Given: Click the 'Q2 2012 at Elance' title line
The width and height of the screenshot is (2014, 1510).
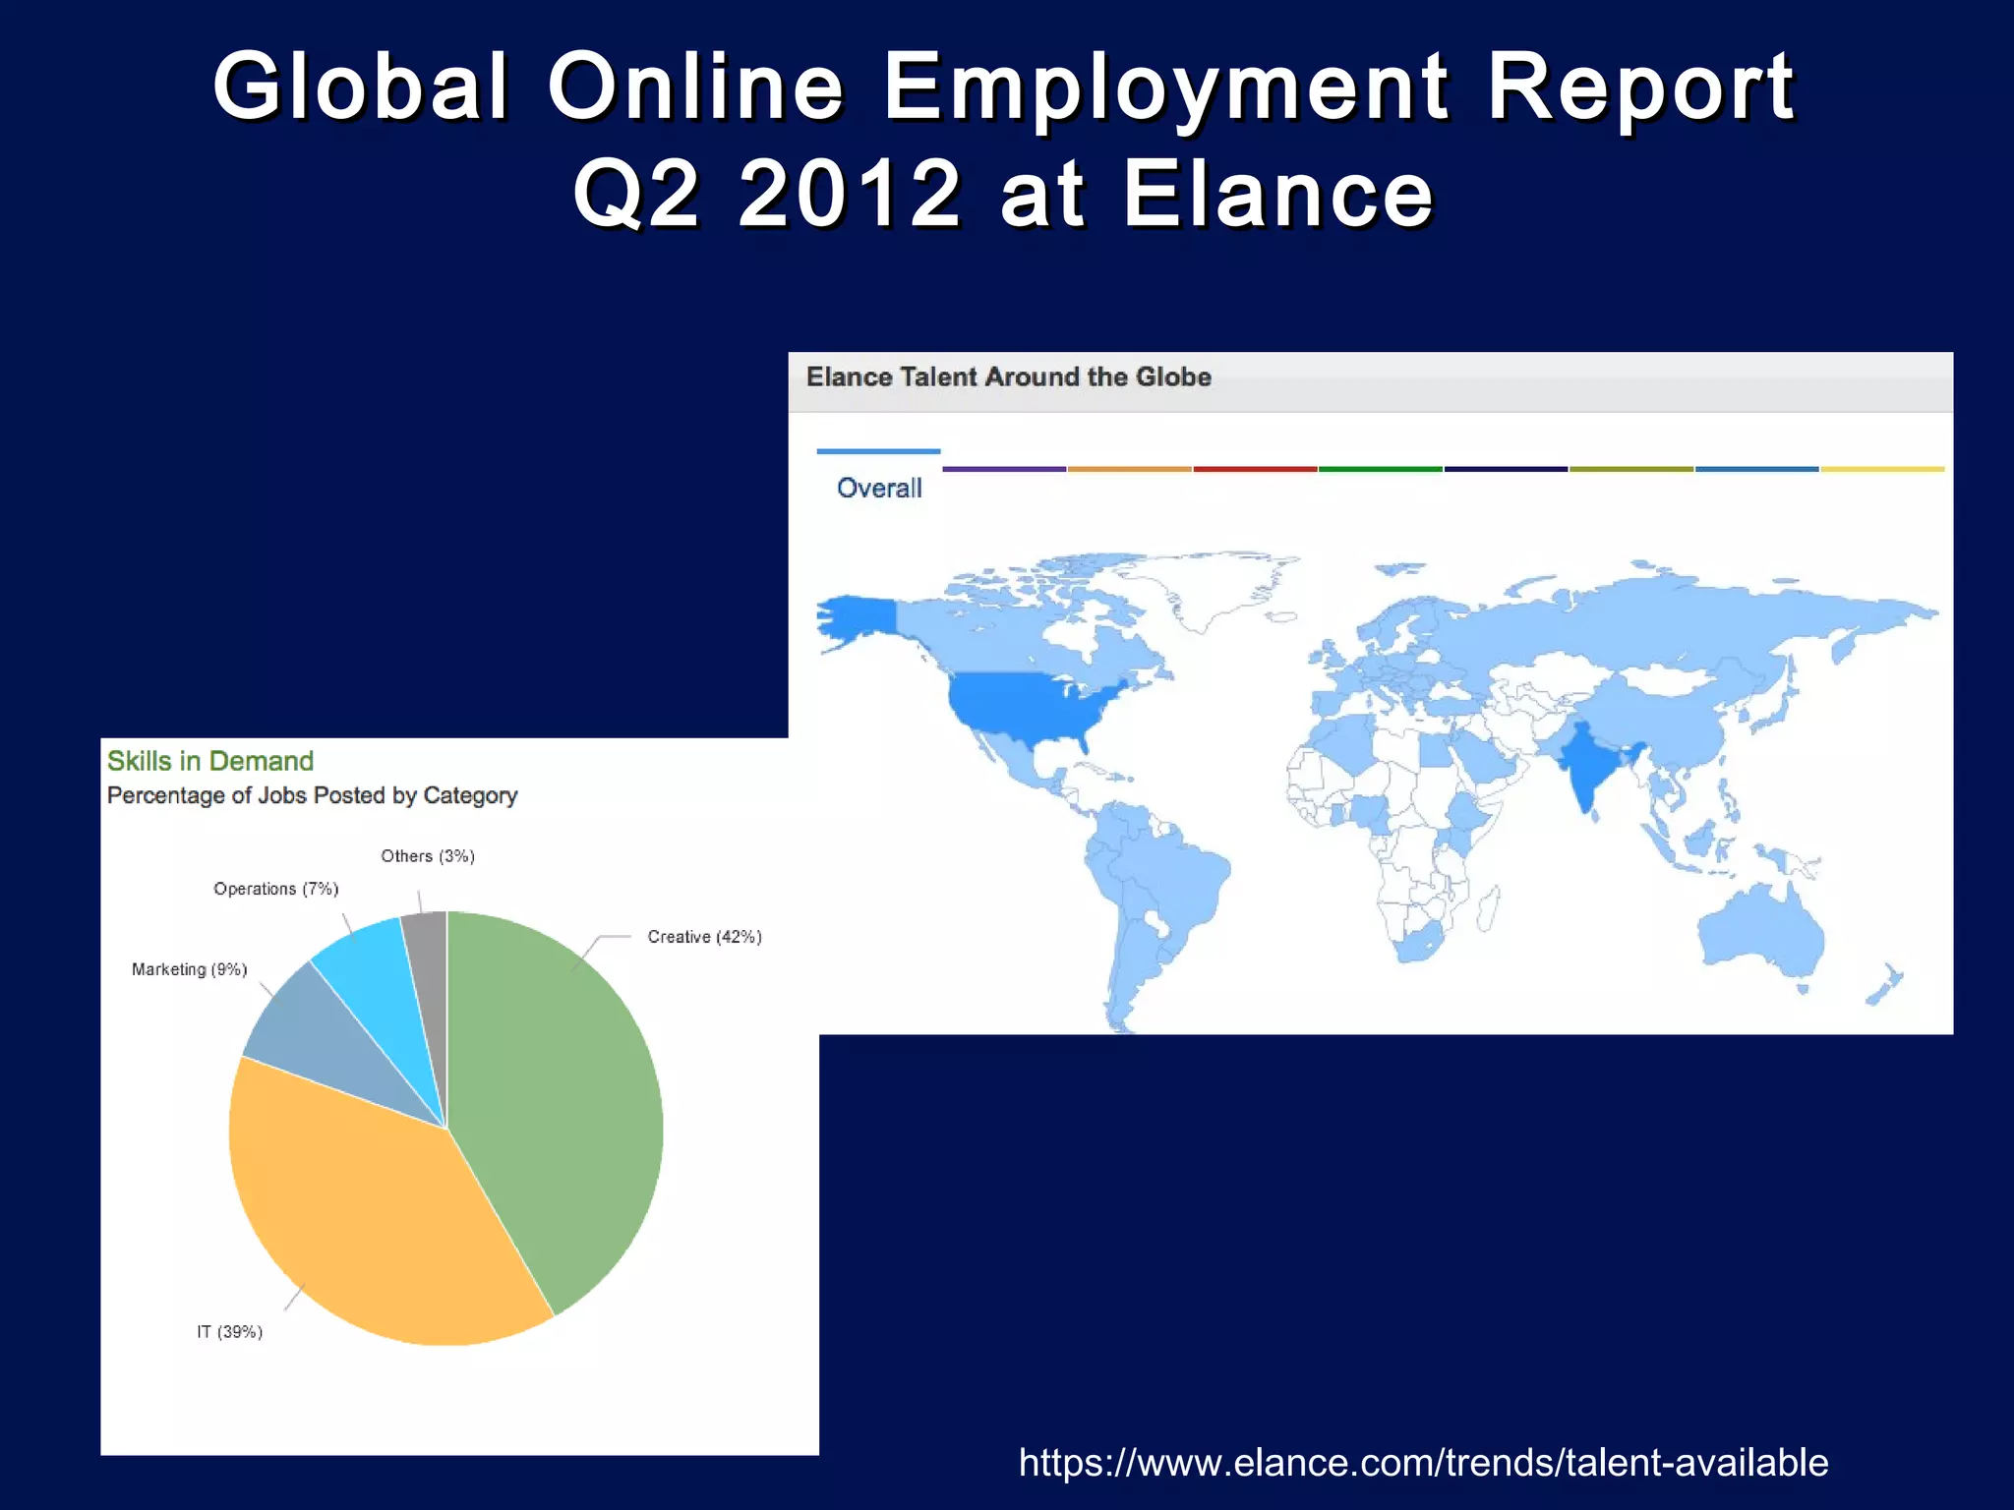Looking at the screenshot, I should coord(1004,193).
